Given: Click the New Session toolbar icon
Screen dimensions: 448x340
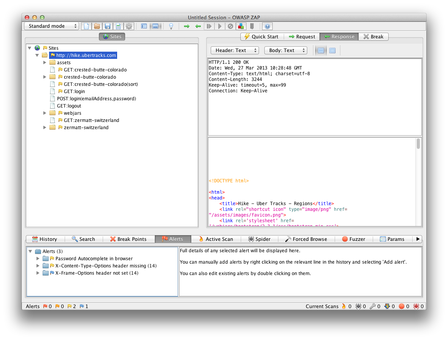Looking at the screenshot, I should (87, 26).
